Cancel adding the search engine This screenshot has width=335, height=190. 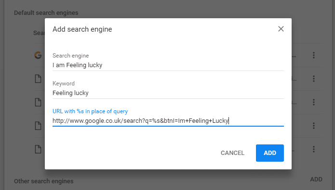point(232,153)
